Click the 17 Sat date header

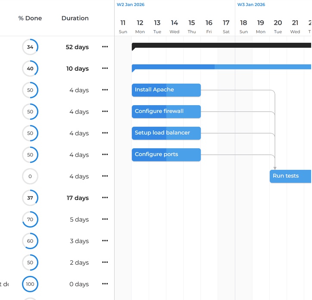click(226, 26)
